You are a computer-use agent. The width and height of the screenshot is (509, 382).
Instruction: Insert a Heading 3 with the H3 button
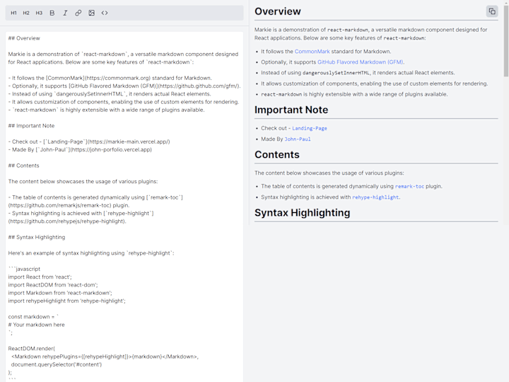point(39,13)
